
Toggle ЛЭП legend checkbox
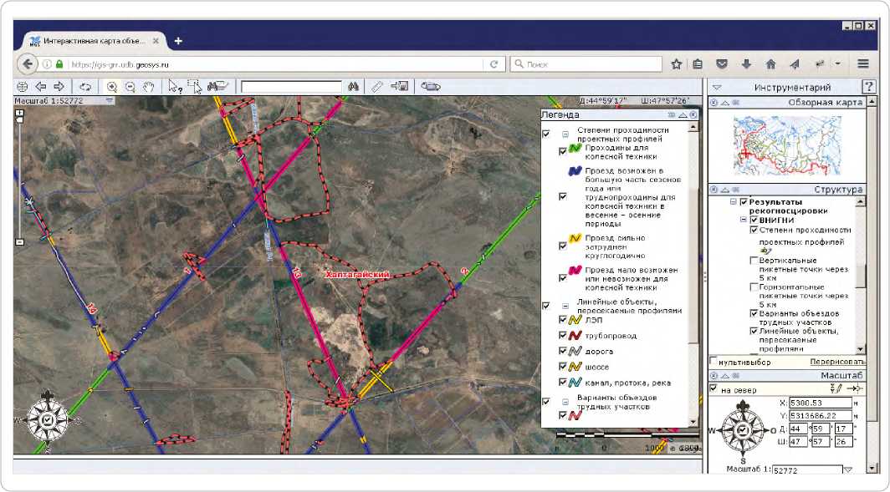click(x=562, y=320)
